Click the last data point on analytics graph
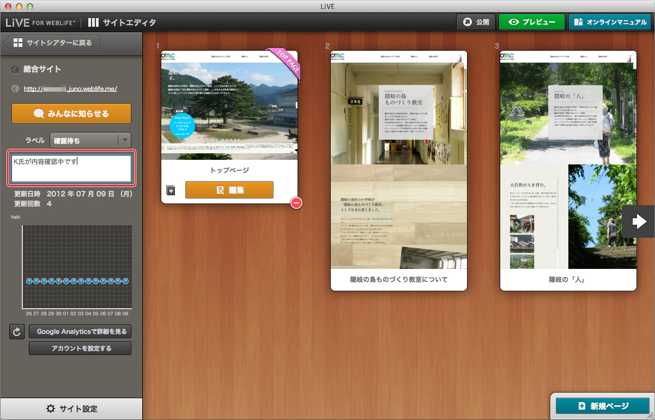Viewport: 655px width, 420px height. [x=125, y=281]
